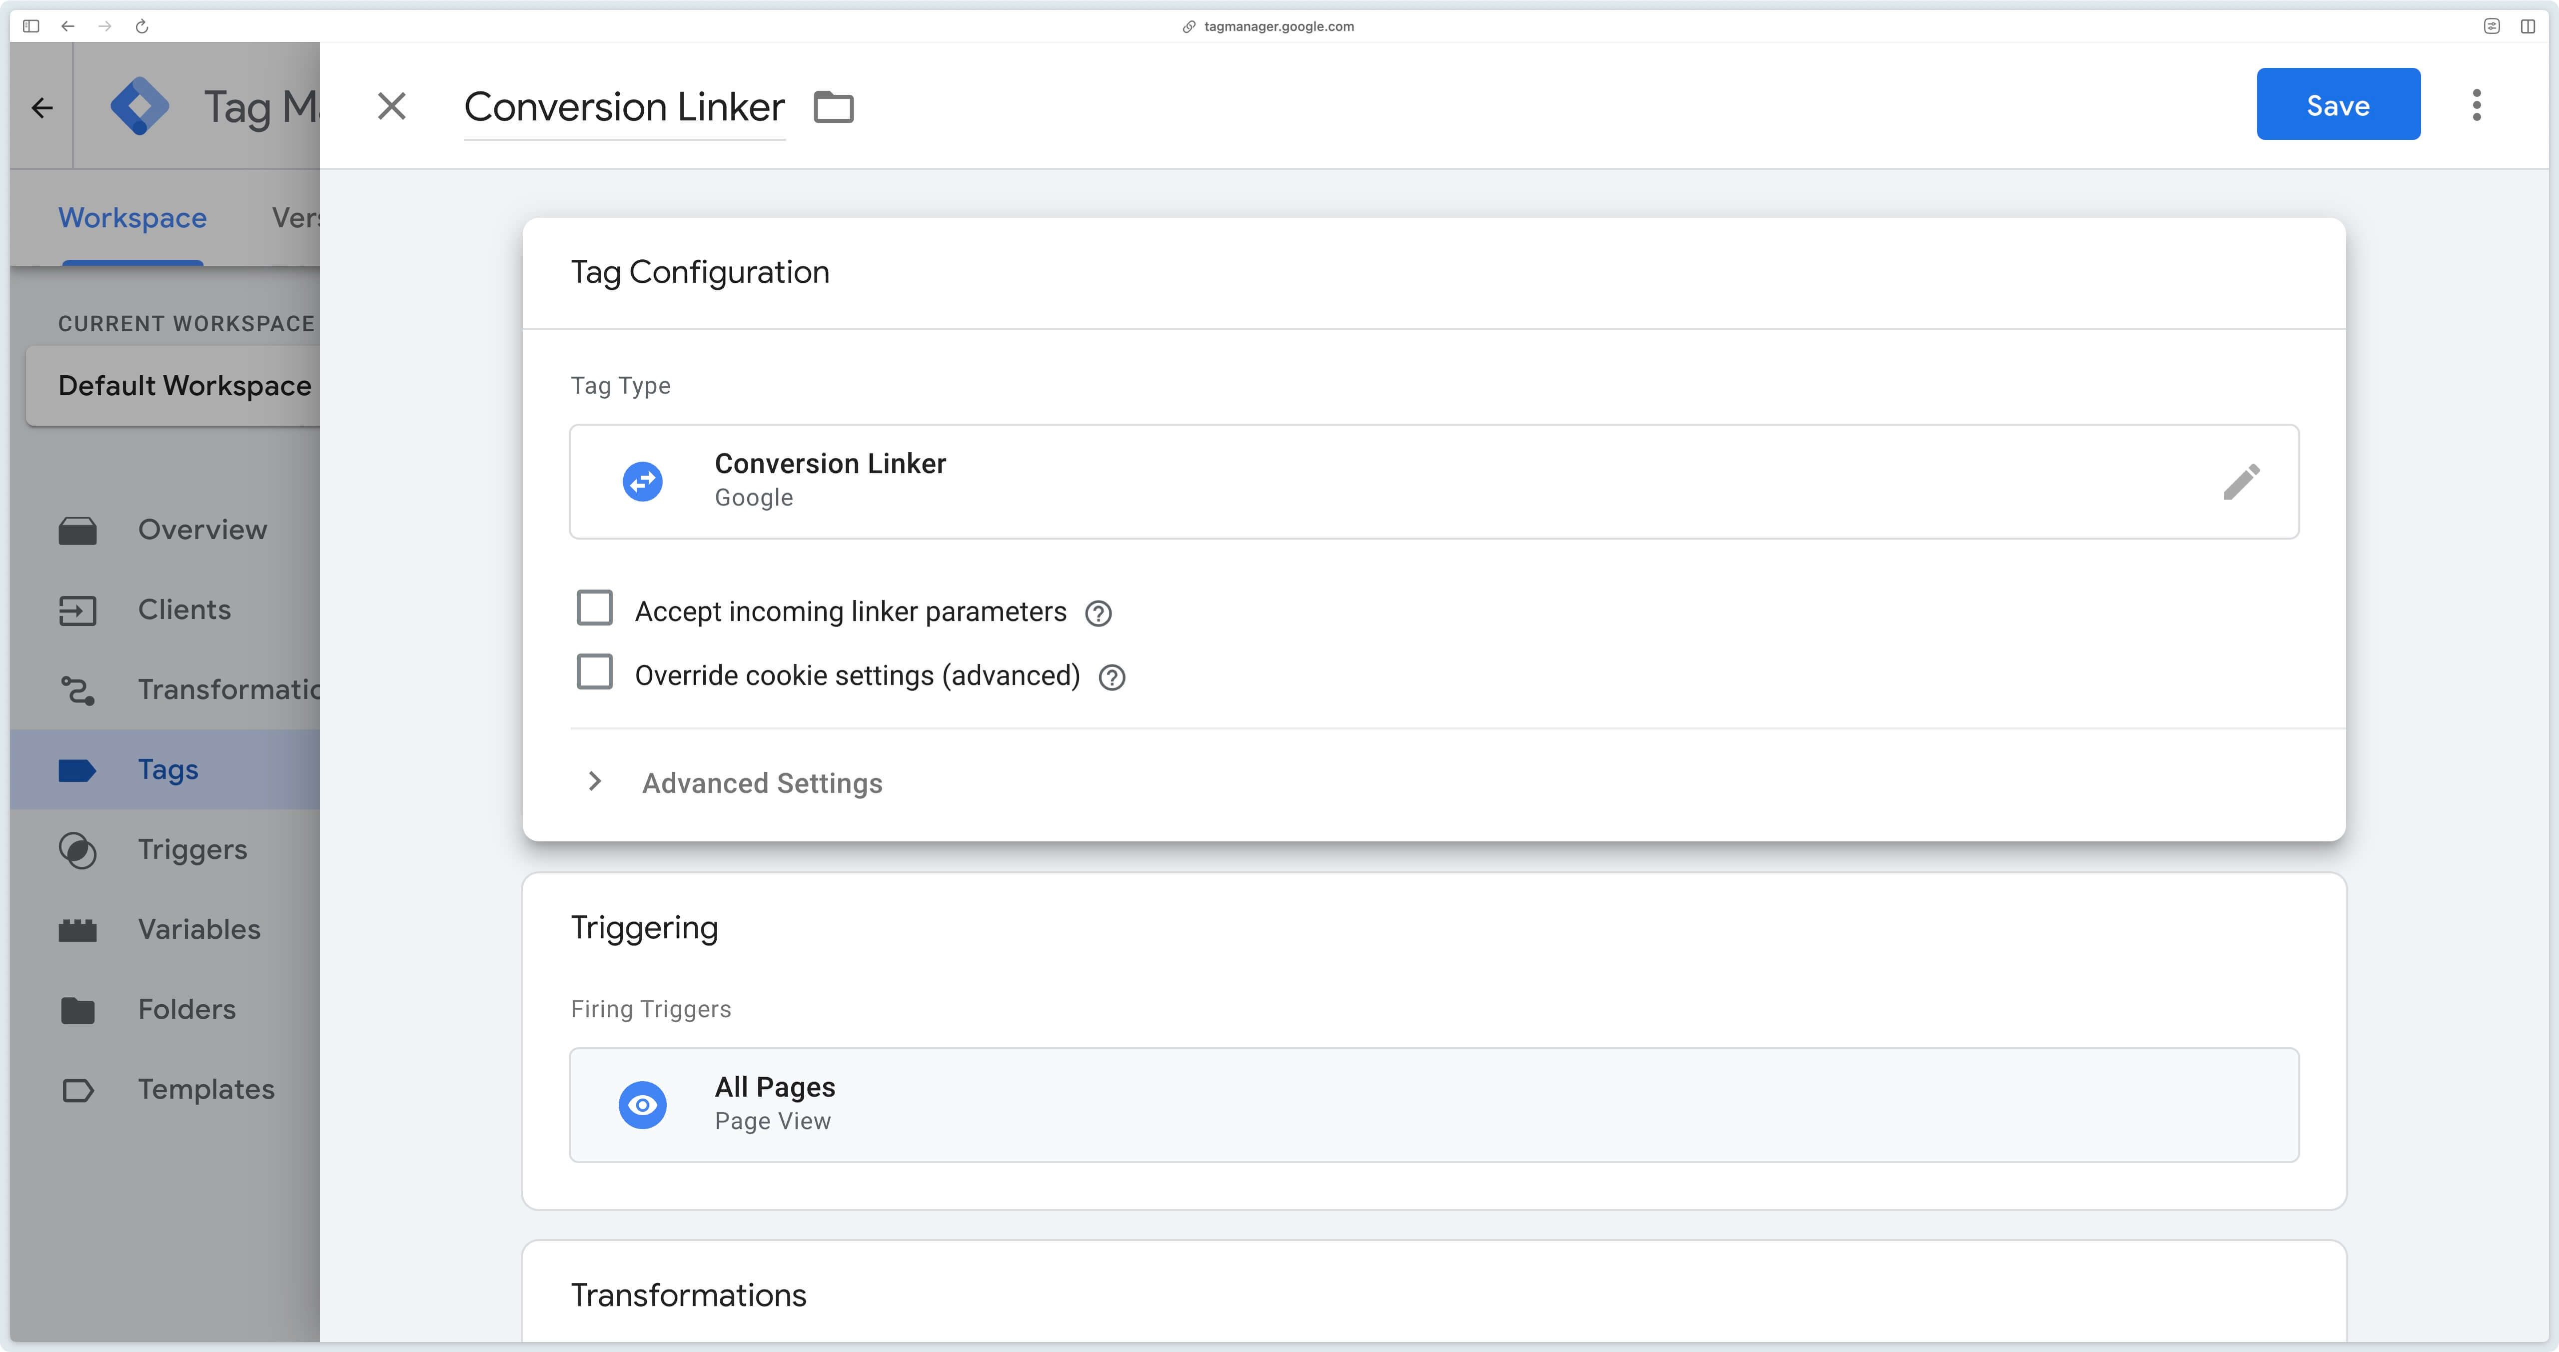Go back in the browser toolbar
2559x1352 pixels.
pyautogui.click(x=67, y=26)
